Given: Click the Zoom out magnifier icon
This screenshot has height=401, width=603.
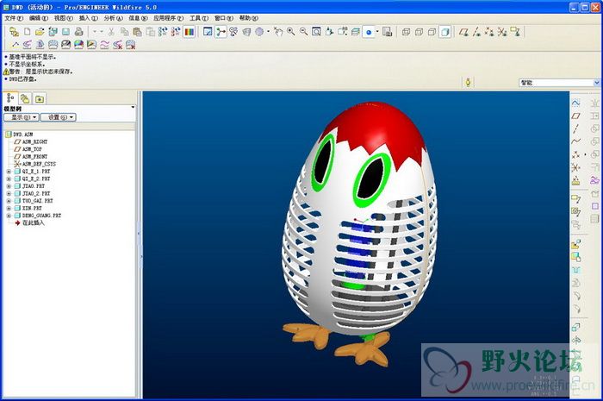Looking at the screenshot, I should (x=304, y=32).
